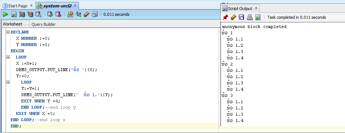Click output line 'ข้อ 2' heading
Image resolution: width=345 pixels, height=133 pixels.
227,64
